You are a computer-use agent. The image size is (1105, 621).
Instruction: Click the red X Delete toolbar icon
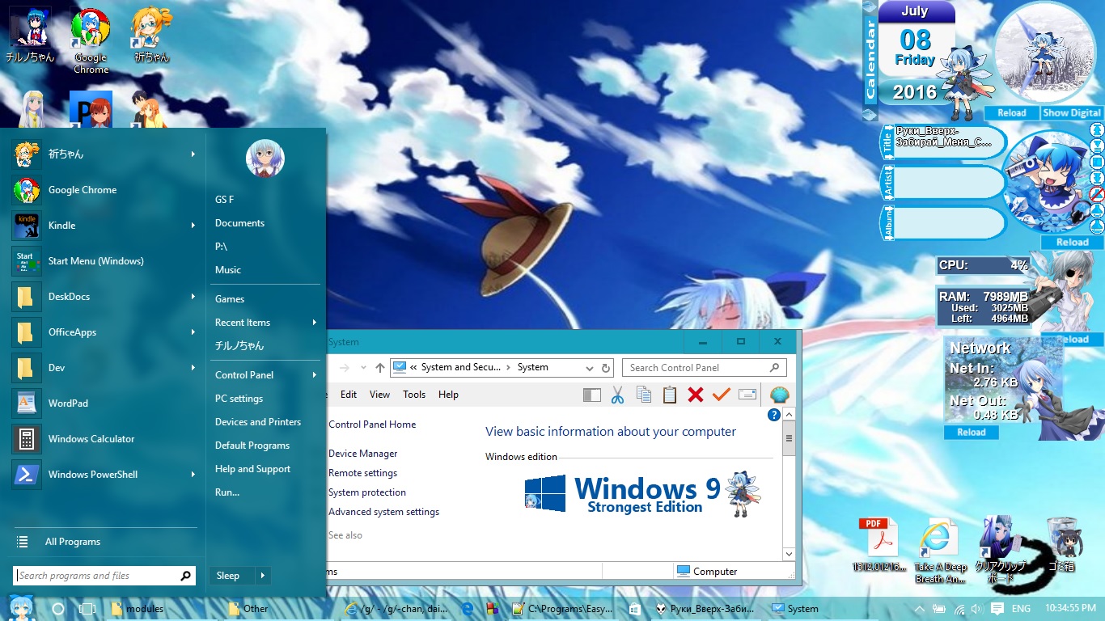696,395
